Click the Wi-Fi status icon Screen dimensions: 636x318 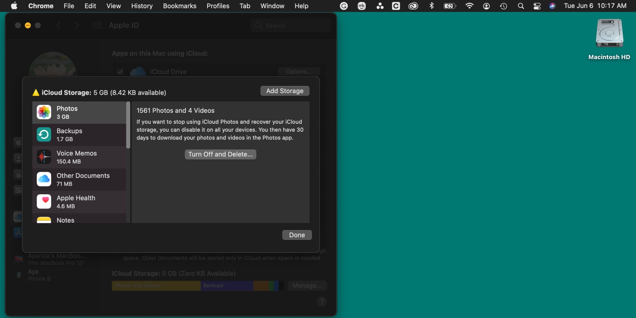(469, 6)
